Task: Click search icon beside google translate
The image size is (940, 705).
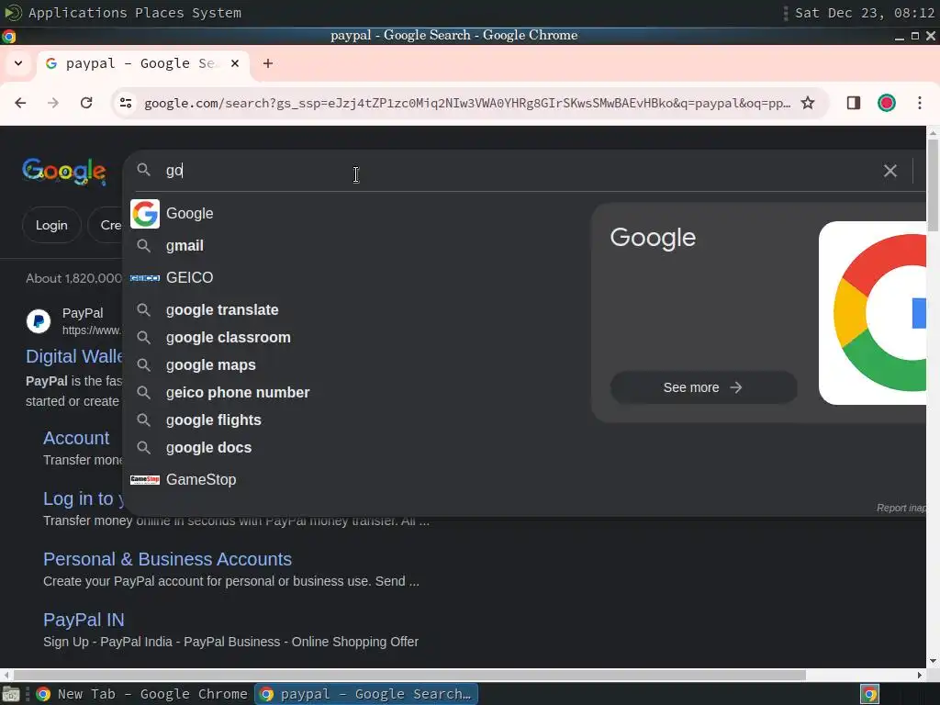Action: pyautogui.click(x=143, y=310)
